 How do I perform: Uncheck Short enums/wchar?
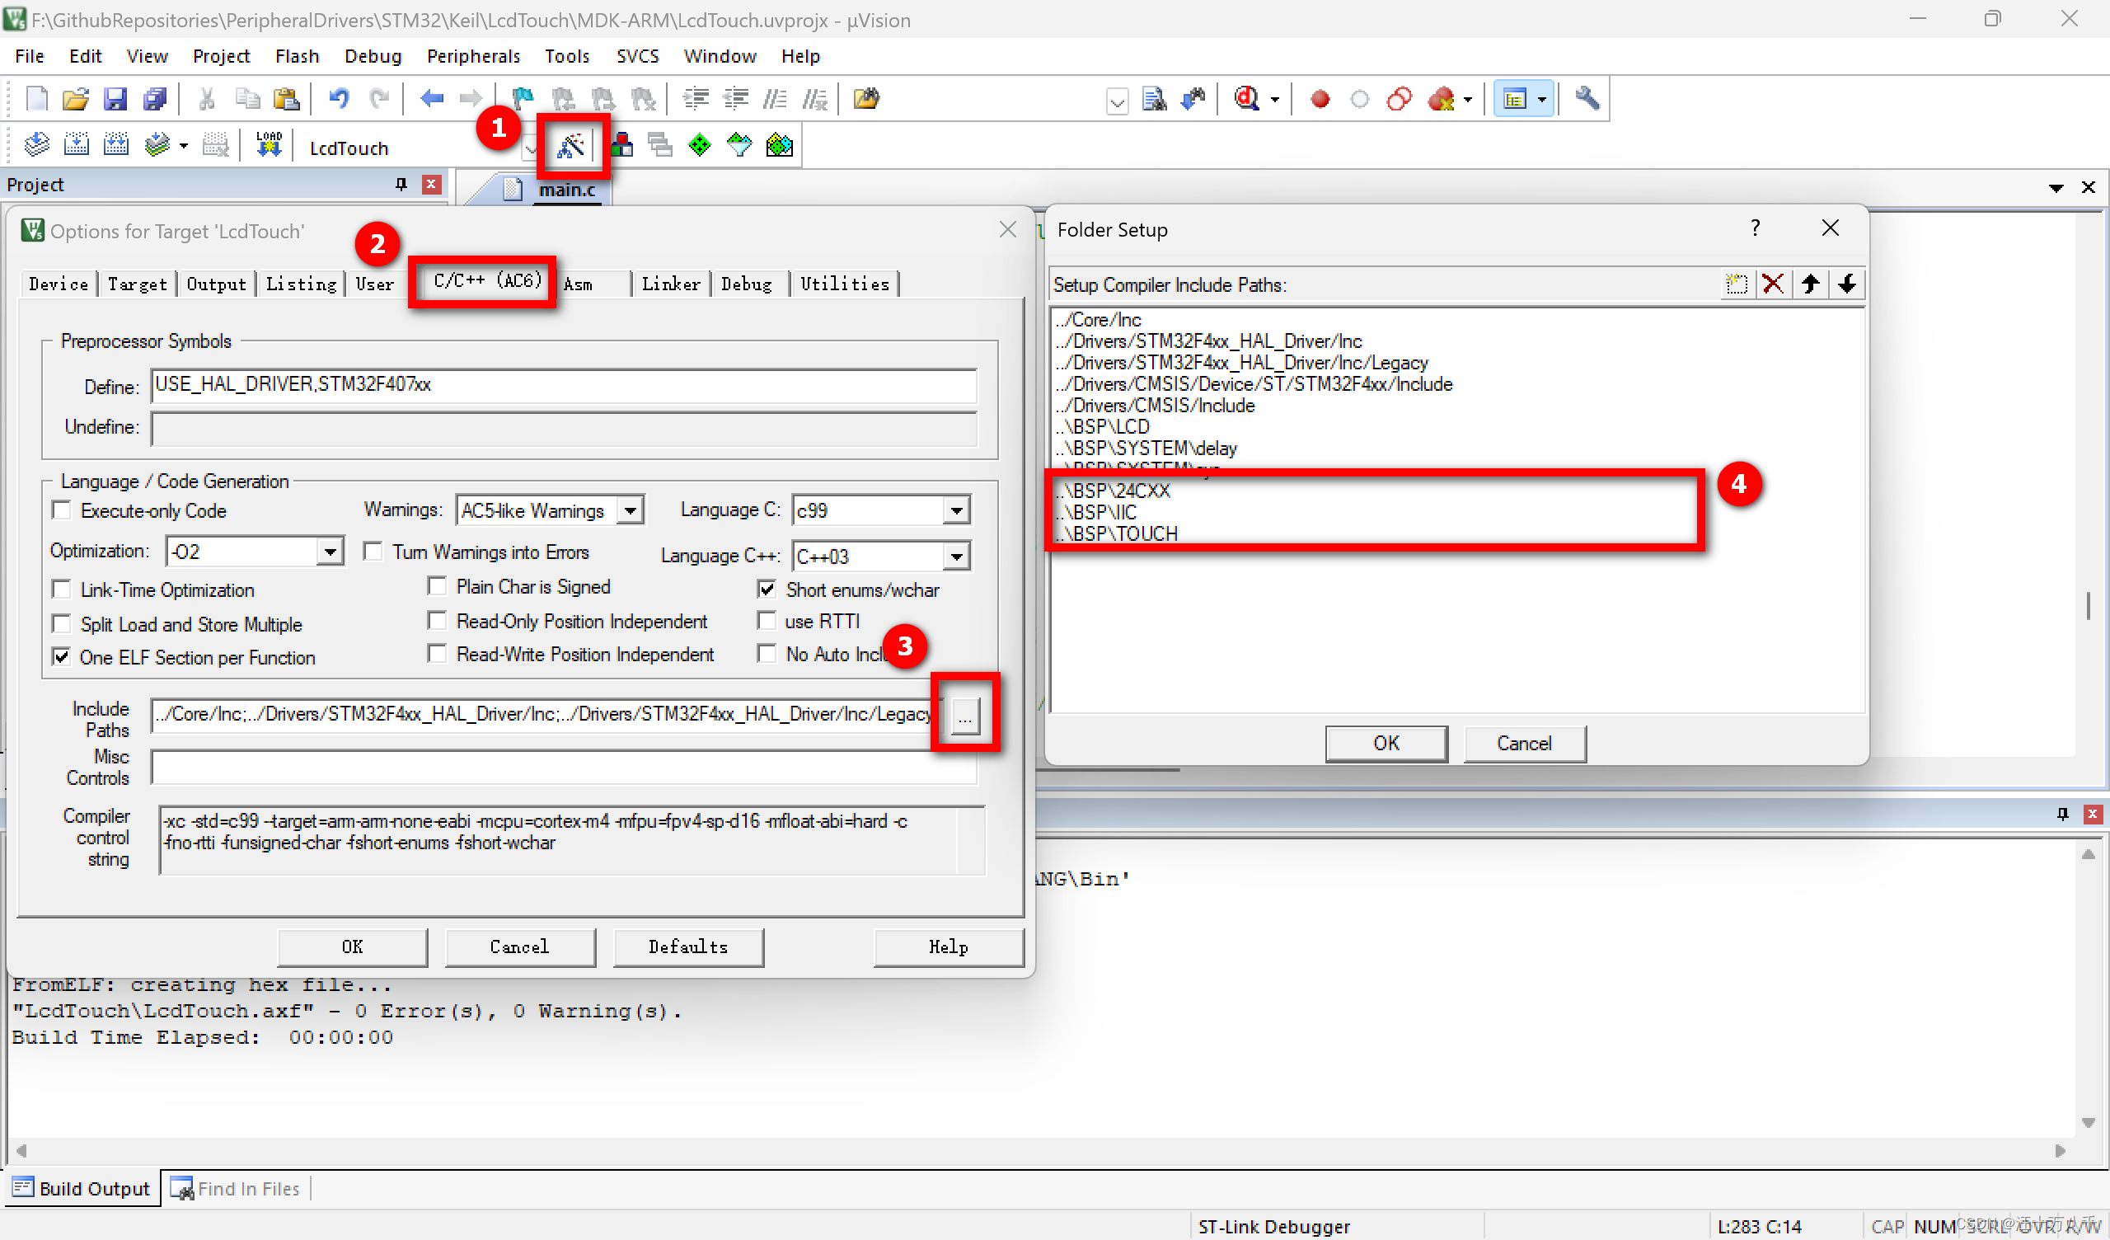767,589
